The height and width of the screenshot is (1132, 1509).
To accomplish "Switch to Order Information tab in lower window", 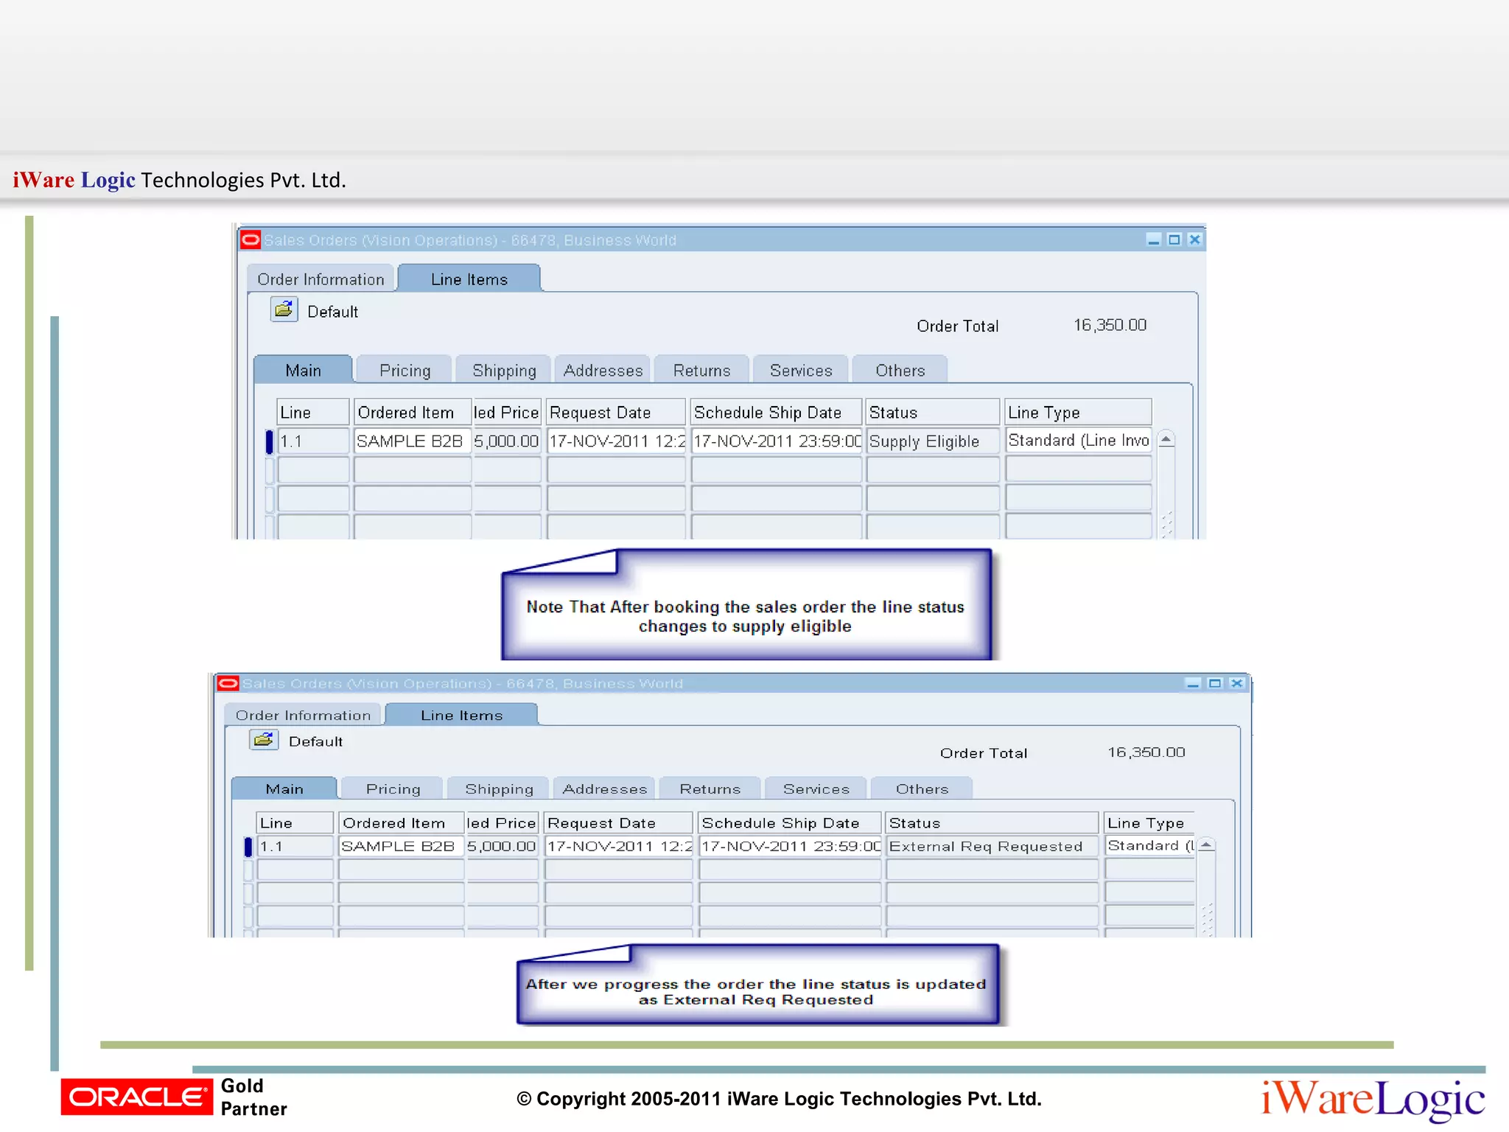I will click(303, 715).
